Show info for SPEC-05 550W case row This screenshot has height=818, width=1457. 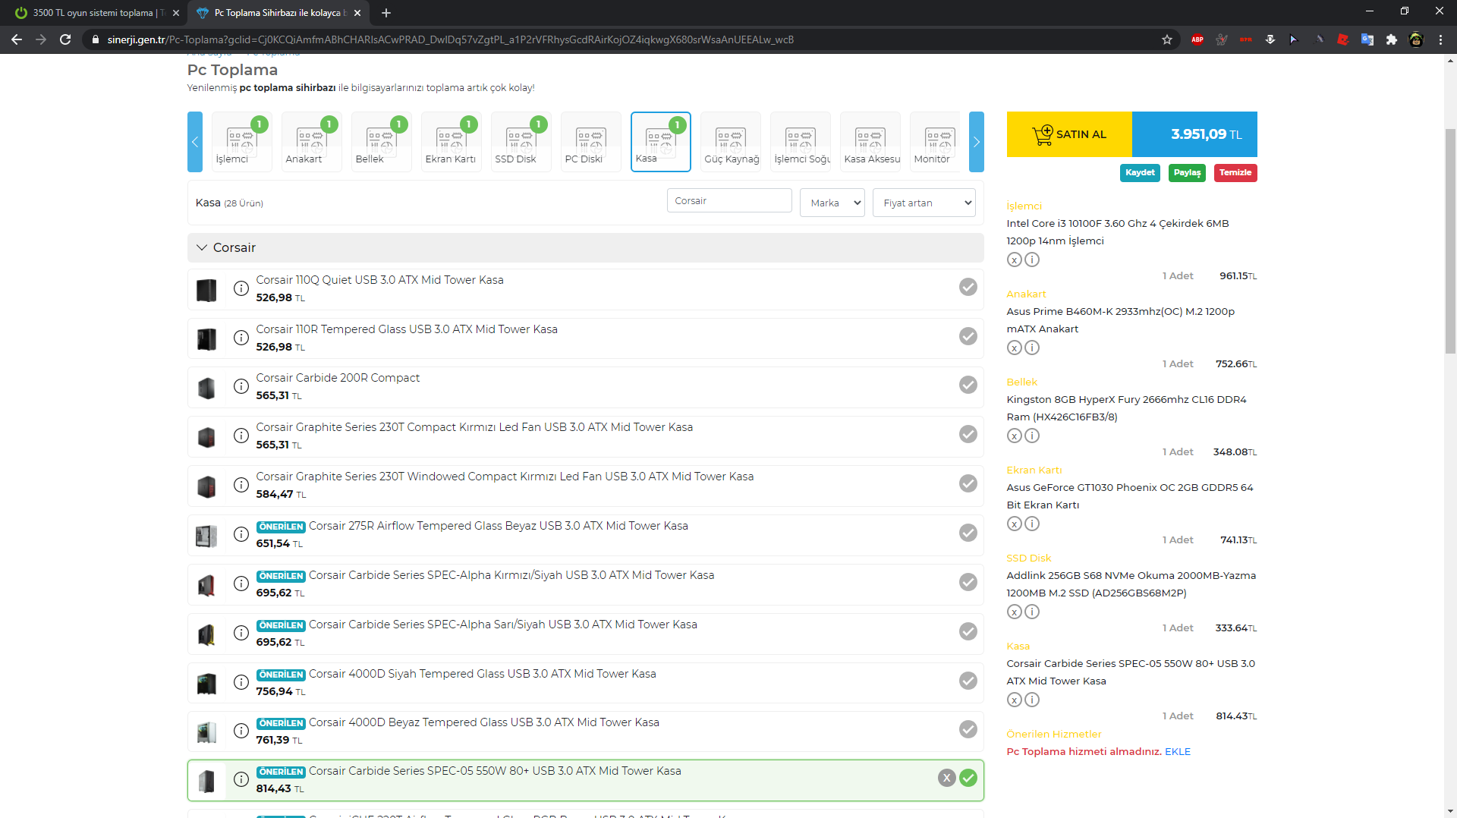coord(241,779)
